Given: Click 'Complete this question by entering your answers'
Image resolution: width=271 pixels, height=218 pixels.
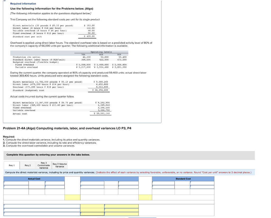Looking at the screenshot, I should tap(48, 155).
